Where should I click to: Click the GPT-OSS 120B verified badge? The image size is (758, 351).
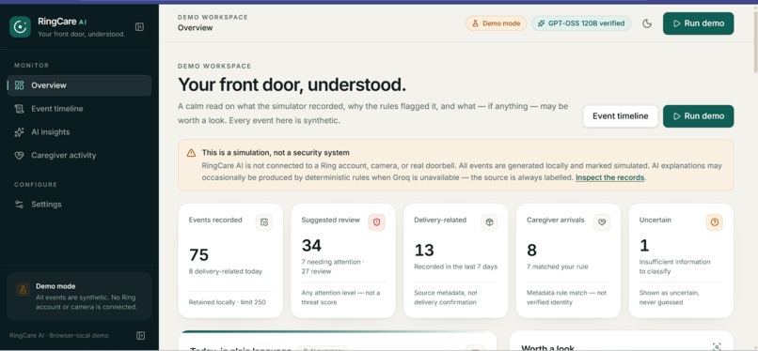pyautogui.click(x=581, y=23)
